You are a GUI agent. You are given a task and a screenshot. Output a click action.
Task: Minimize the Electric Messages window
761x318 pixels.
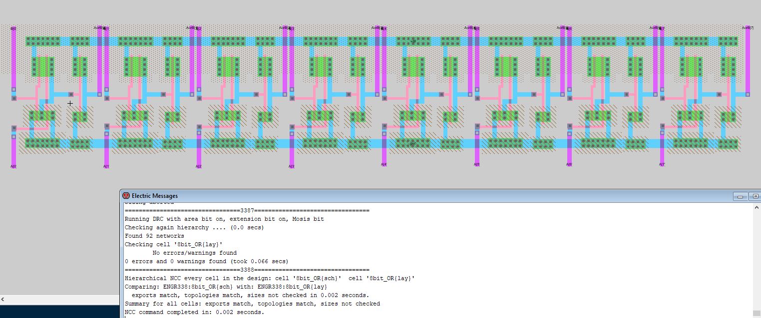coord(742,196)
